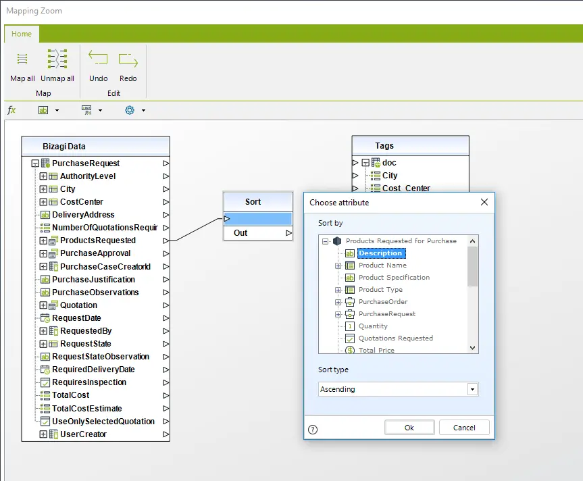Open the gear settings dropdown arrow

tap(143, 110)
